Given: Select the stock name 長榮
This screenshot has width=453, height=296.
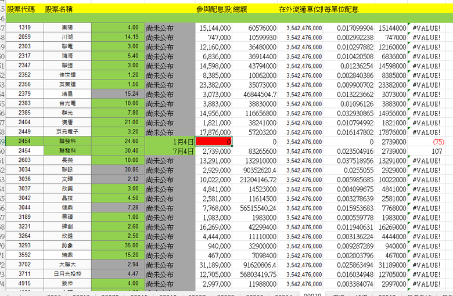Looking at the screenshot, I should pos(67,160).
